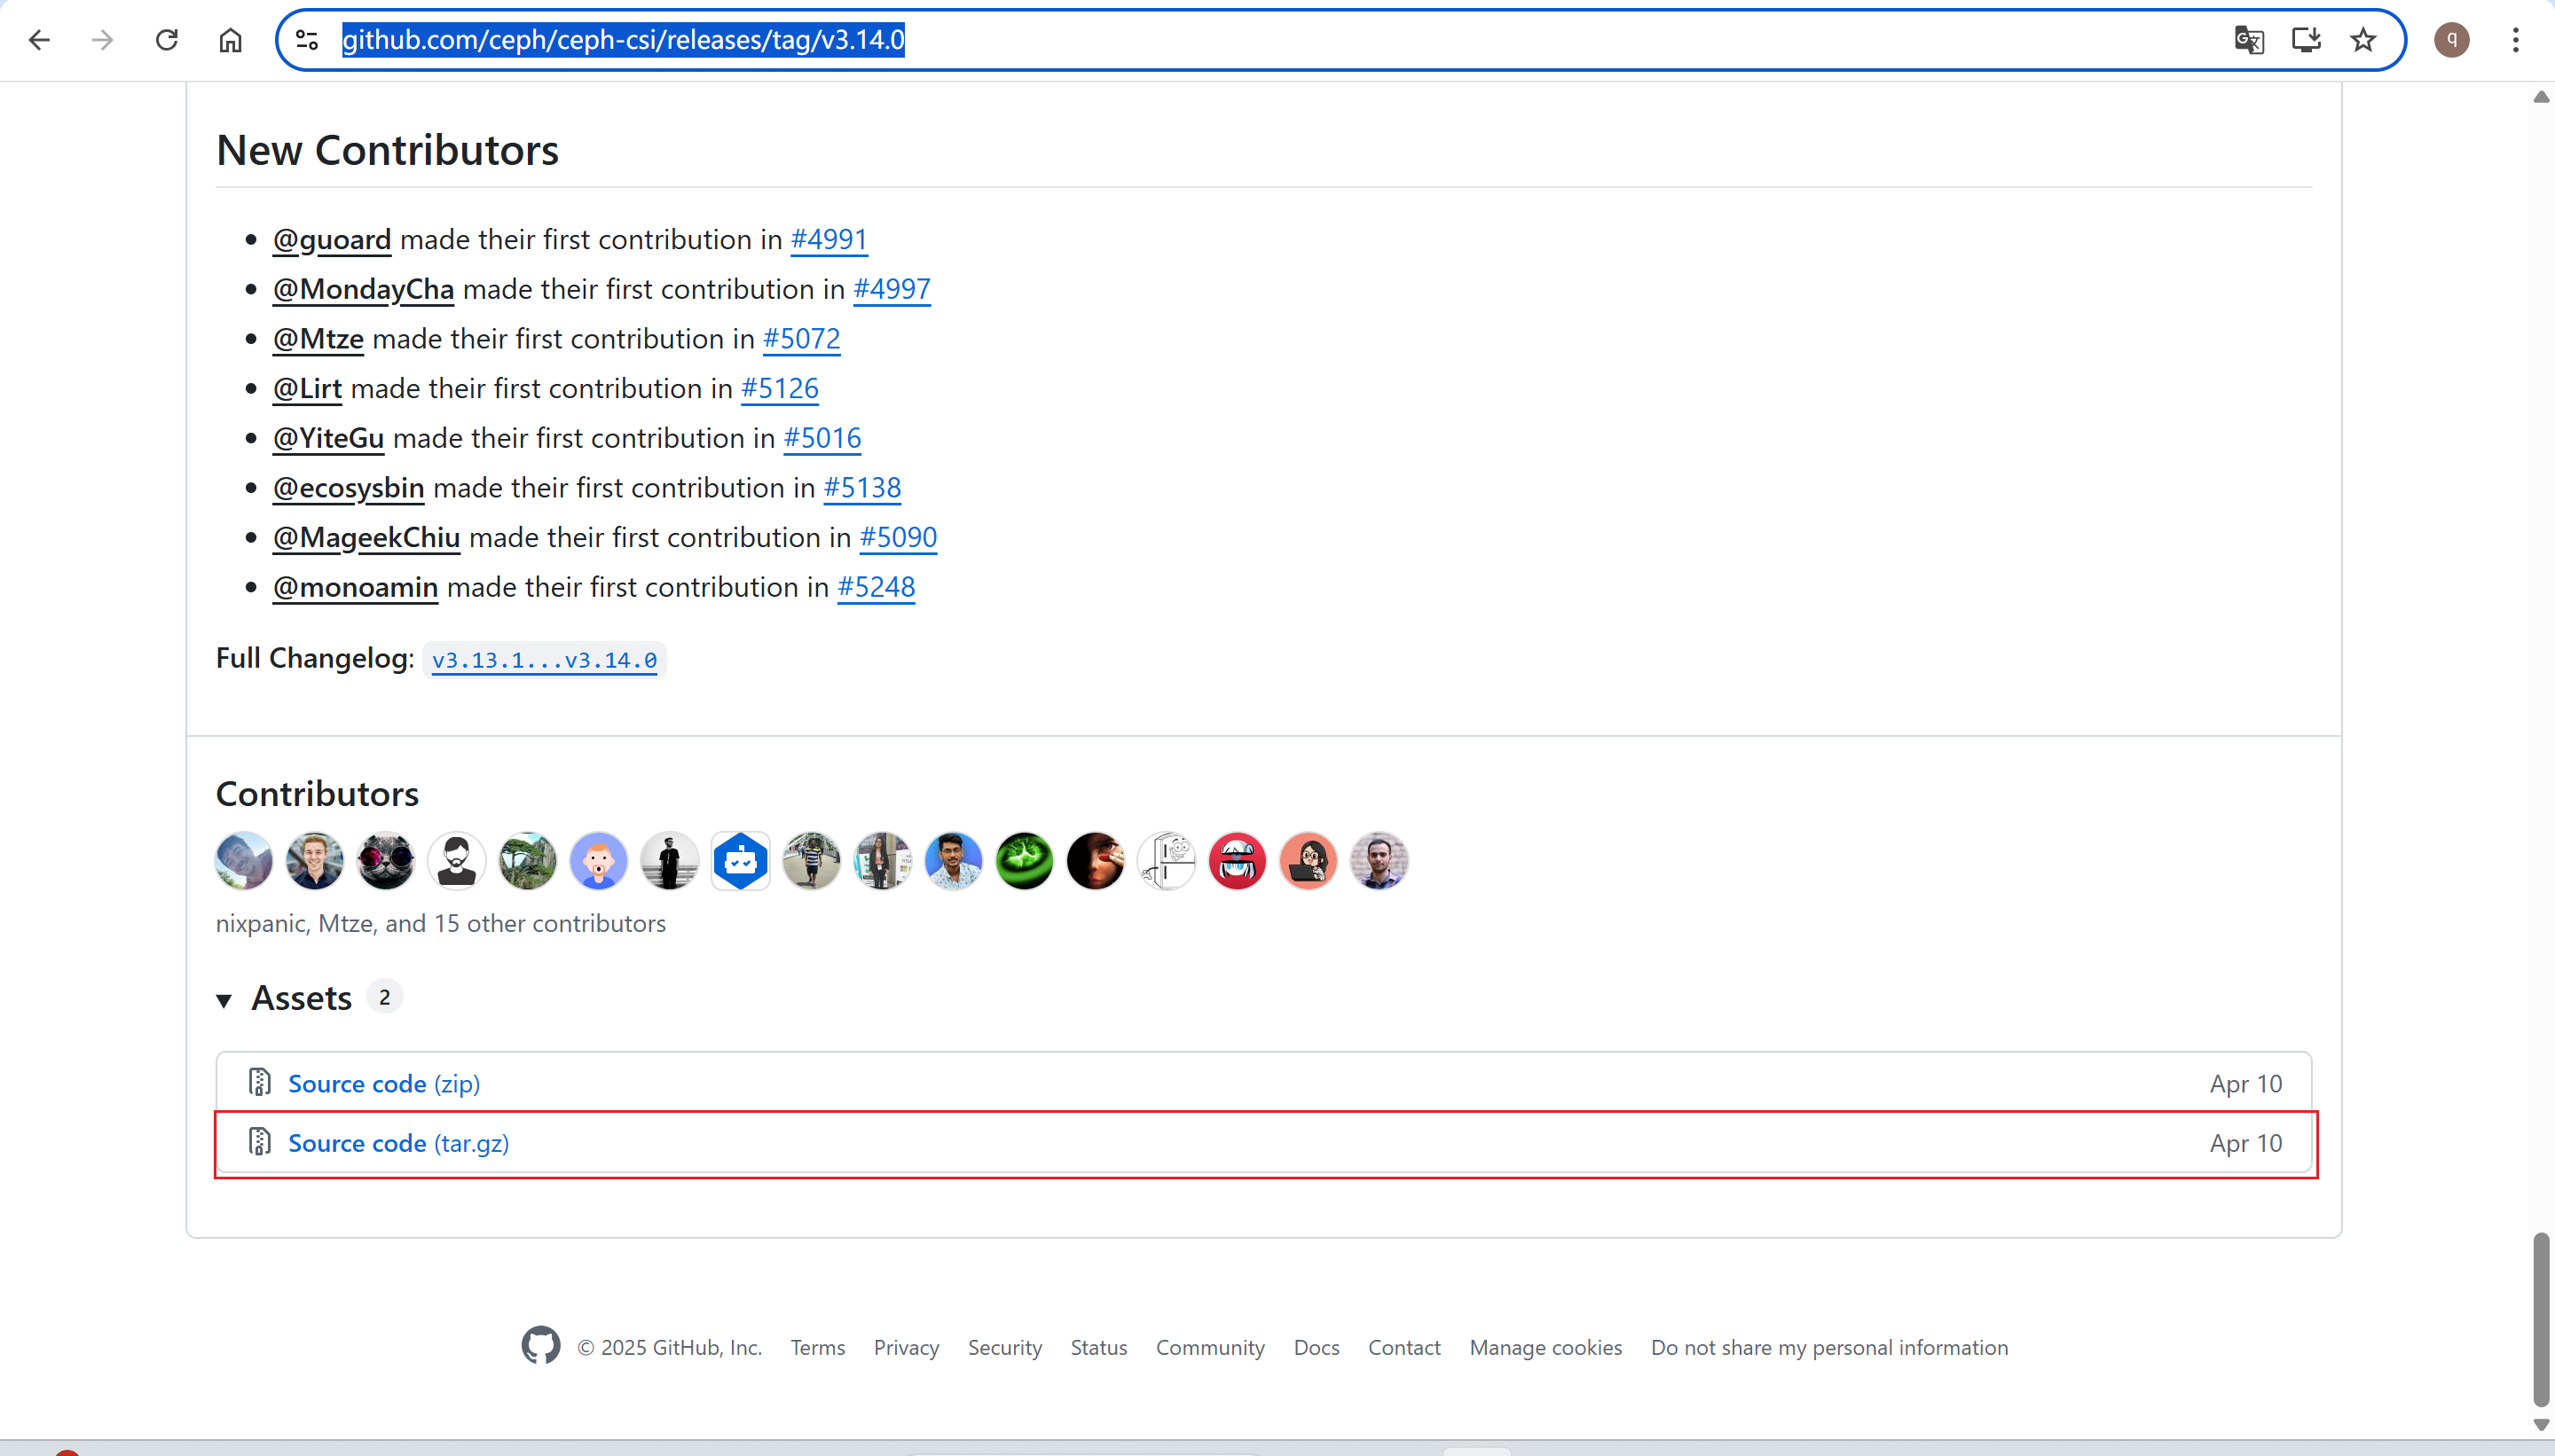The height and width of the screenshot is (1456, 2555).
Task: Open the Contact footer link
Action: pyautogui.click(x=1404, y=1348)
